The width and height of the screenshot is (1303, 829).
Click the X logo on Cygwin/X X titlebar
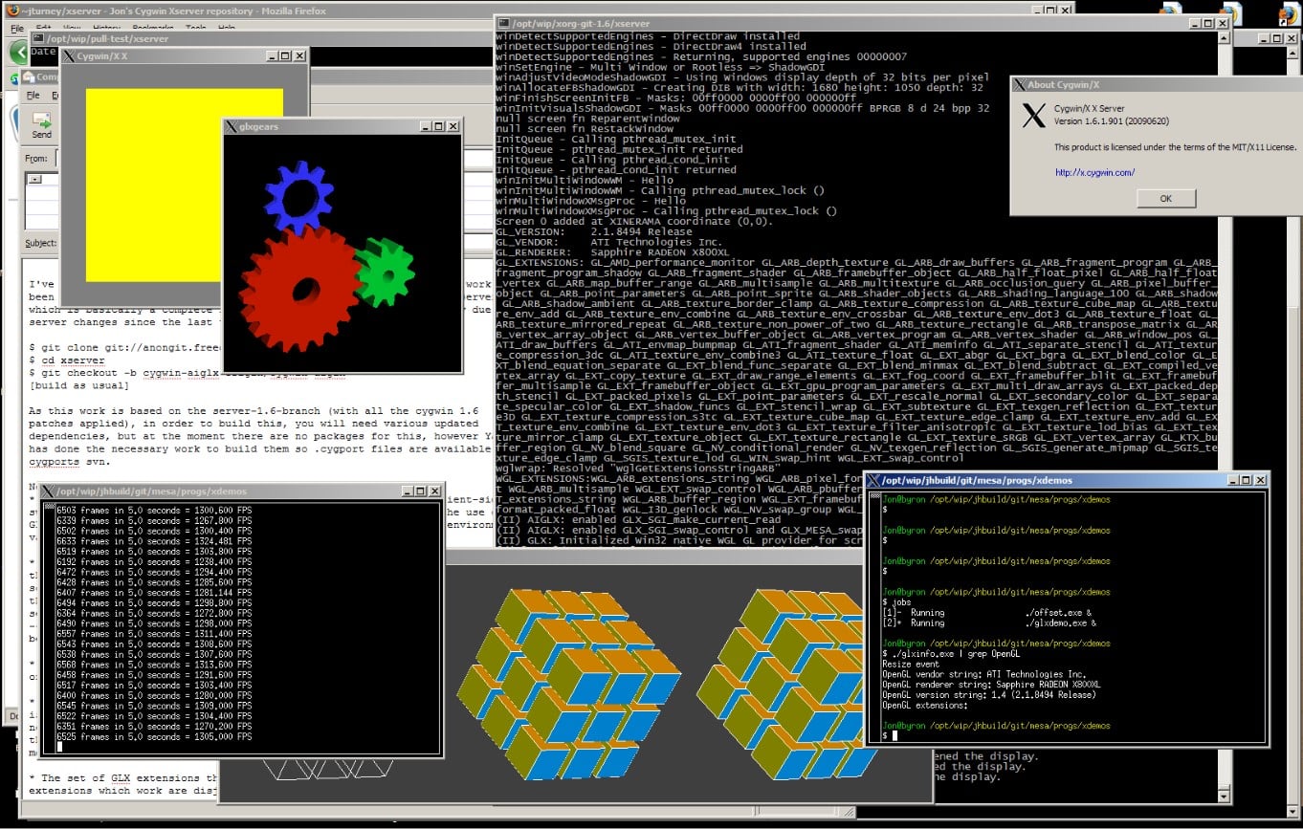click(70, 56)
